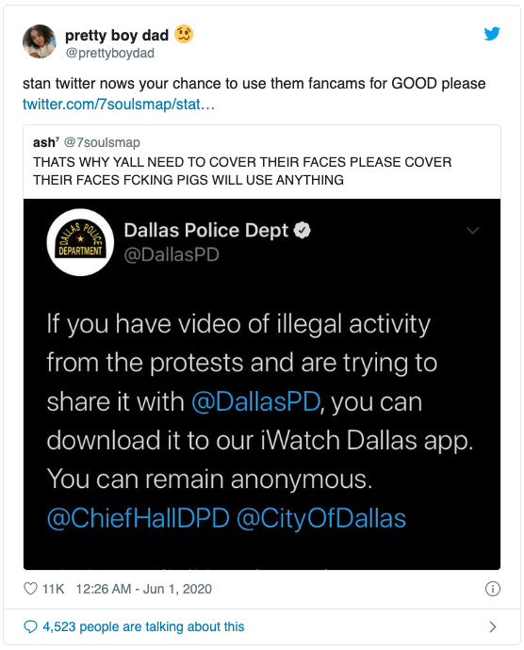Image resolution: width=524 pixels, height=650 pixels.
Task: Click the Dallas Police Department badge logo
Action: (x=80, y=242)
